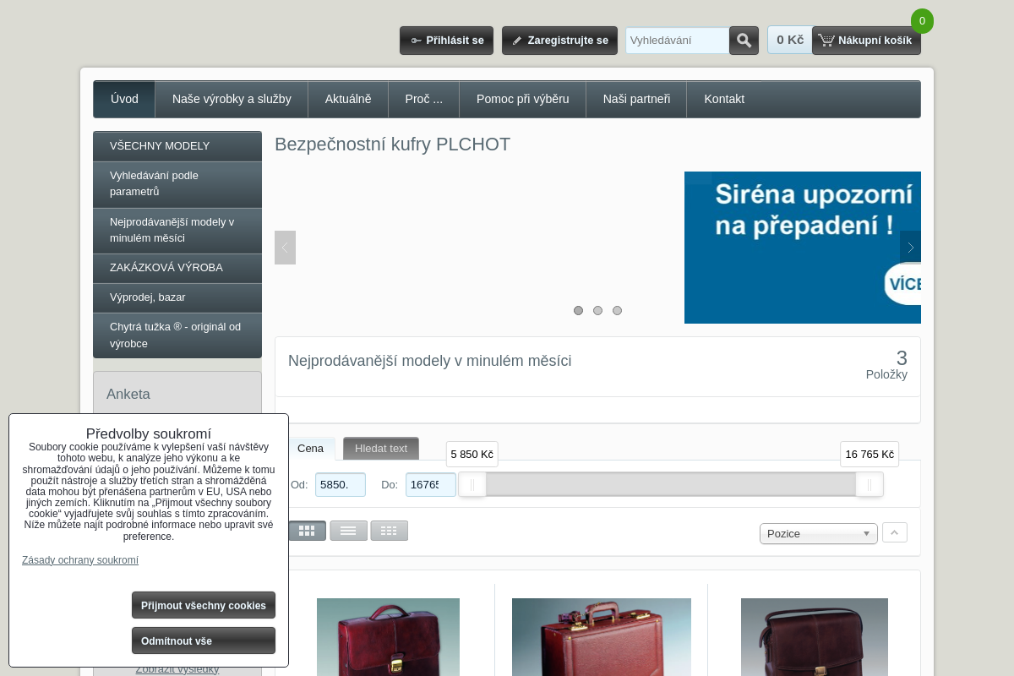
Task: Select third carousel dot
Action: click(617, 311)
